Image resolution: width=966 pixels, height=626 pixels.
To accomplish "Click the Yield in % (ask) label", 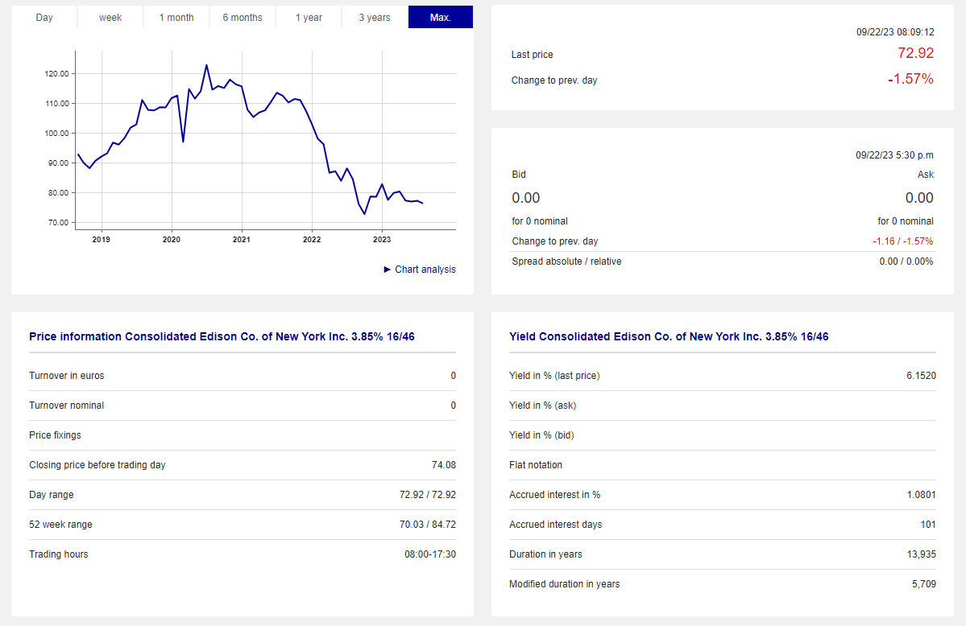I will [x=543, y=405].
